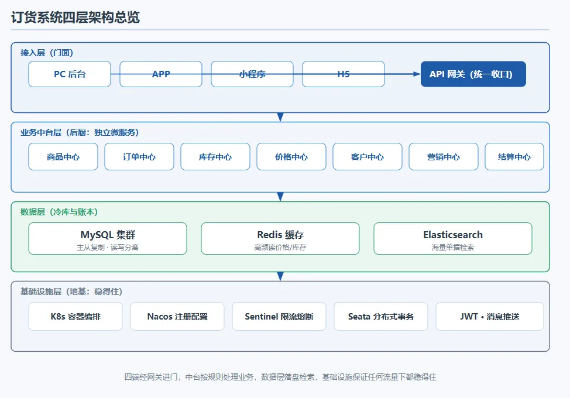Click the Sentinel 限流熔断 box
The width and height of the screenshot is (570, 398).
pos(279,316)
